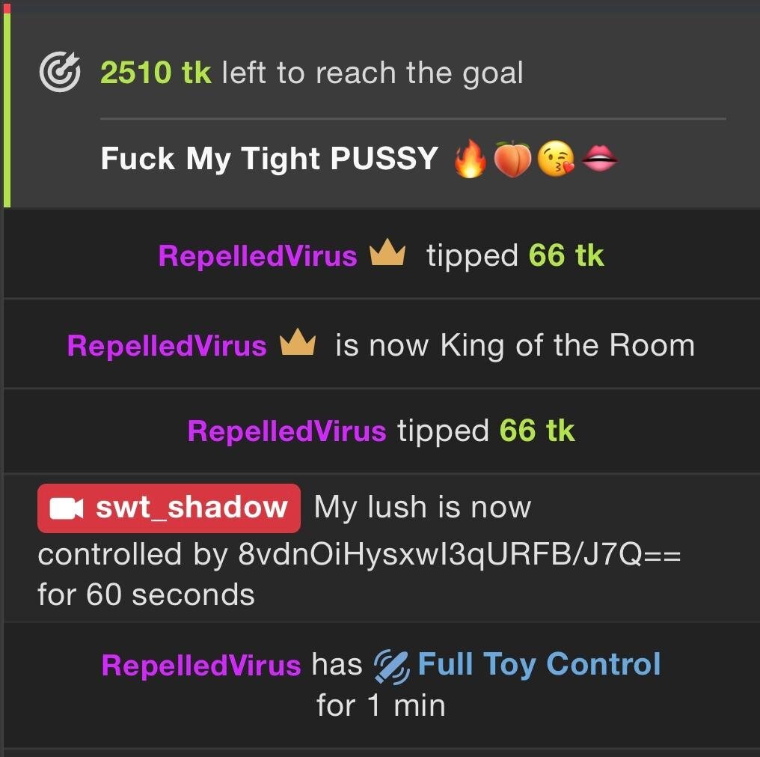Click the crown icon in King of the Room message
The height and width of the screenshot is (757, 760).
click(298, 341)
